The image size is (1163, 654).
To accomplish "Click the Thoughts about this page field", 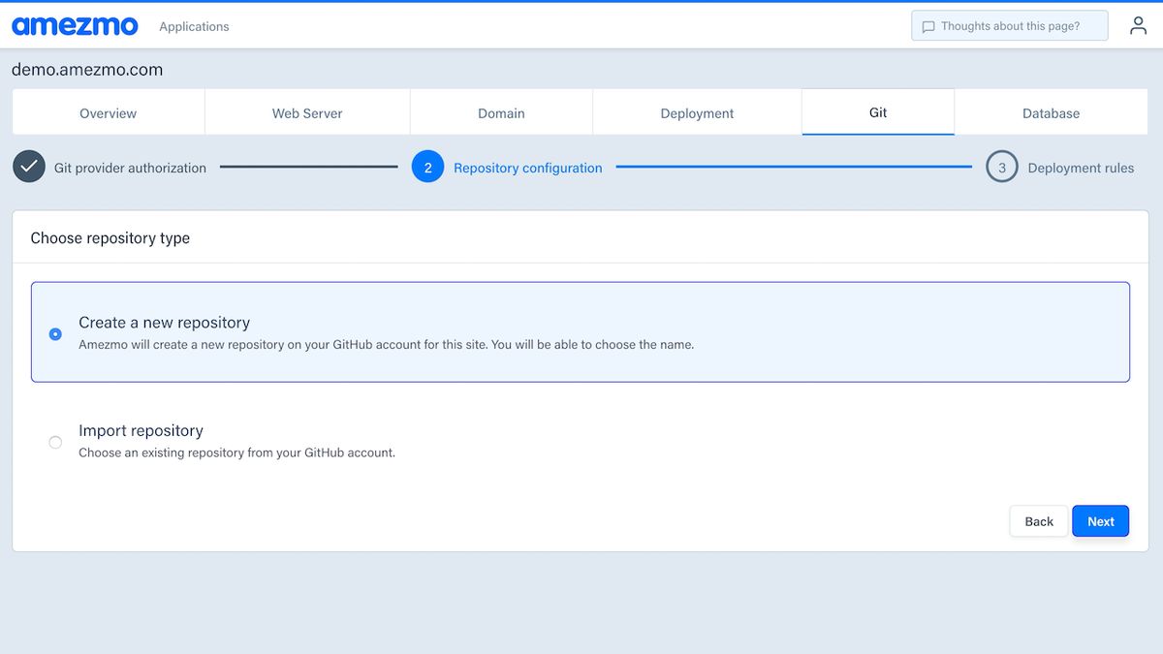I will (1009, 25).
